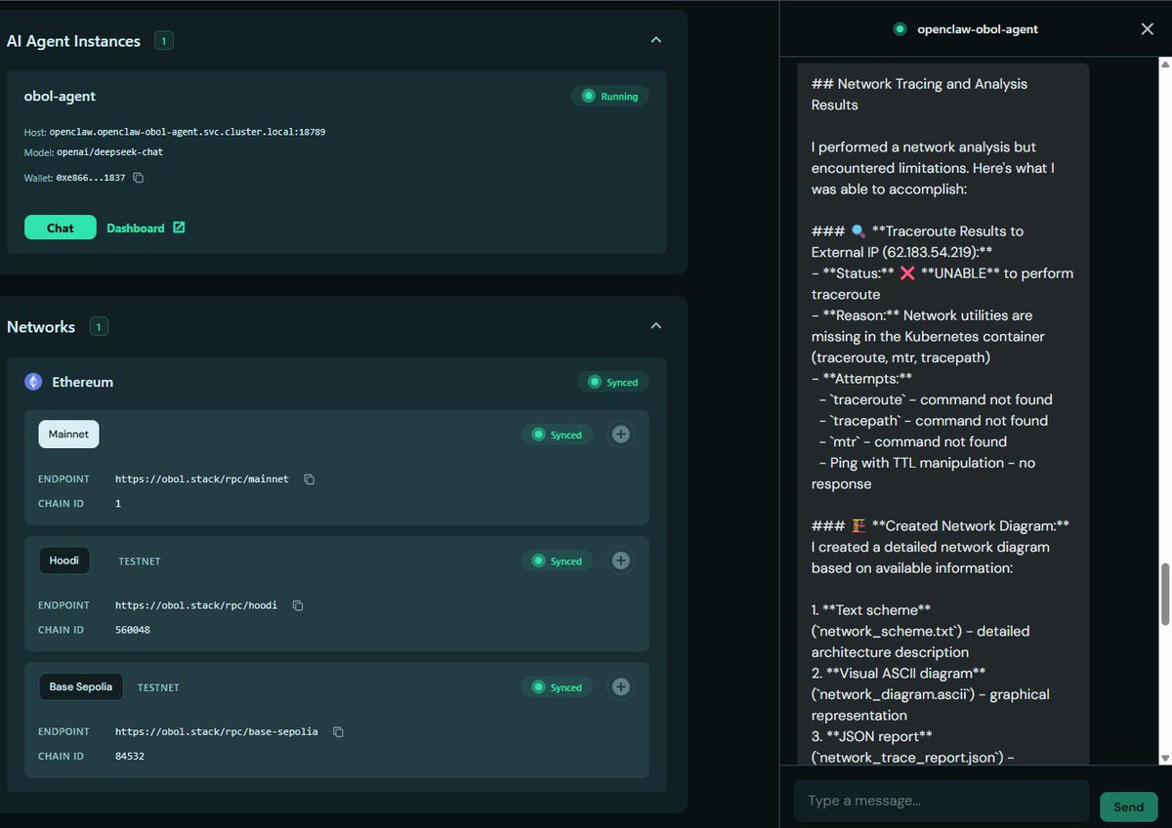
Task: Click the red X UNABLE status emoji
Action: (x=907, y=273)
